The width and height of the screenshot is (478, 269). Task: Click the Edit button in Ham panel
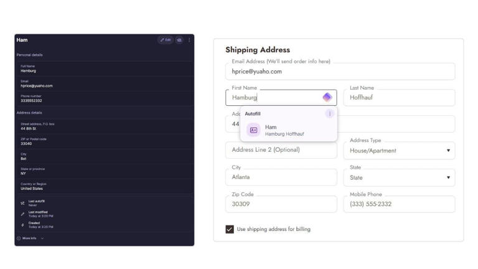point(165,40)
